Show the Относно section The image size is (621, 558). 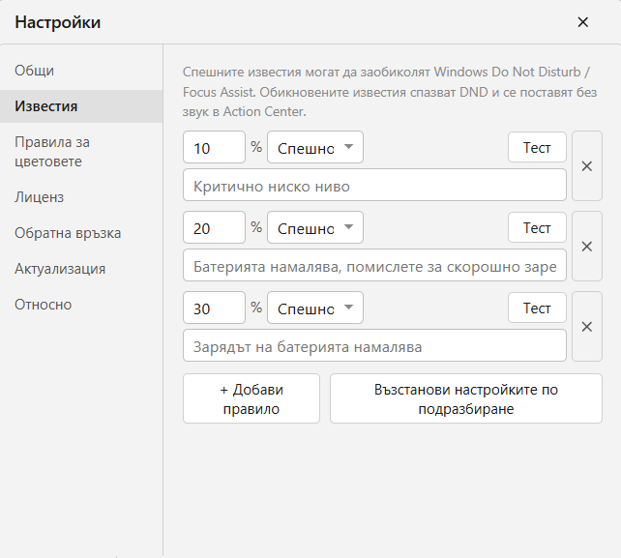click(x=81, y=305)
